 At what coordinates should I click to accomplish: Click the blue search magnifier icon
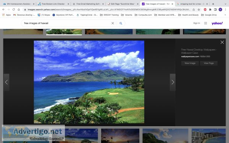(121, 23)
